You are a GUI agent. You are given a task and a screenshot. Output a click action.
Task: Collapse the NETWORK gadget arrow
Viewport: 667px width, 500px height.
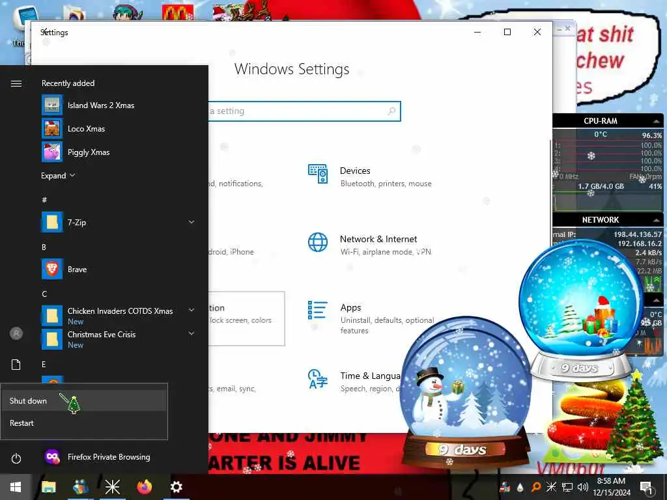click(x=657, y=220)
